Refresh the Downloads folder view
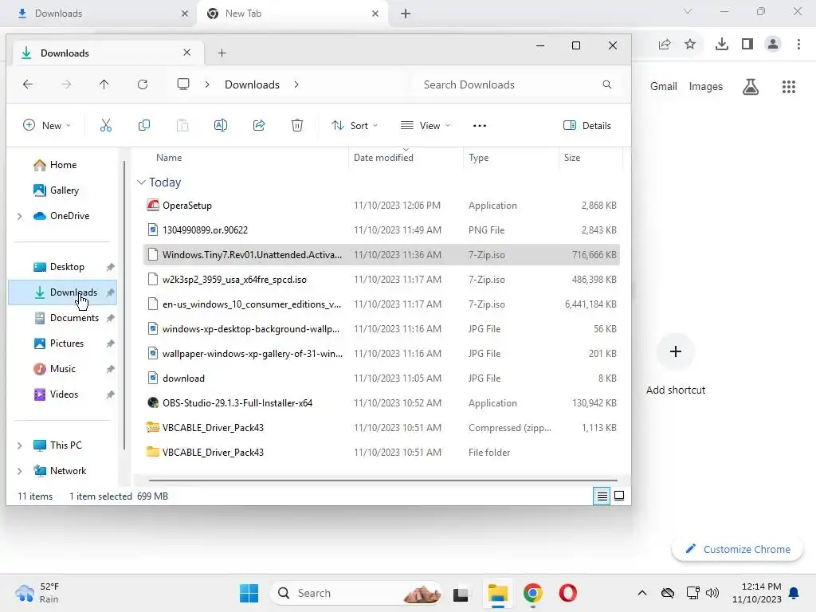Screen dimensions: 816x612 143,84
